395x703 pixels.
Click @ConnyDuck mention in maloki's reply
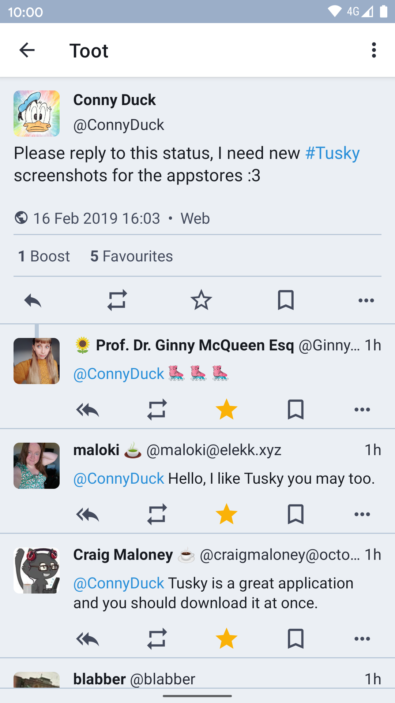119,479
